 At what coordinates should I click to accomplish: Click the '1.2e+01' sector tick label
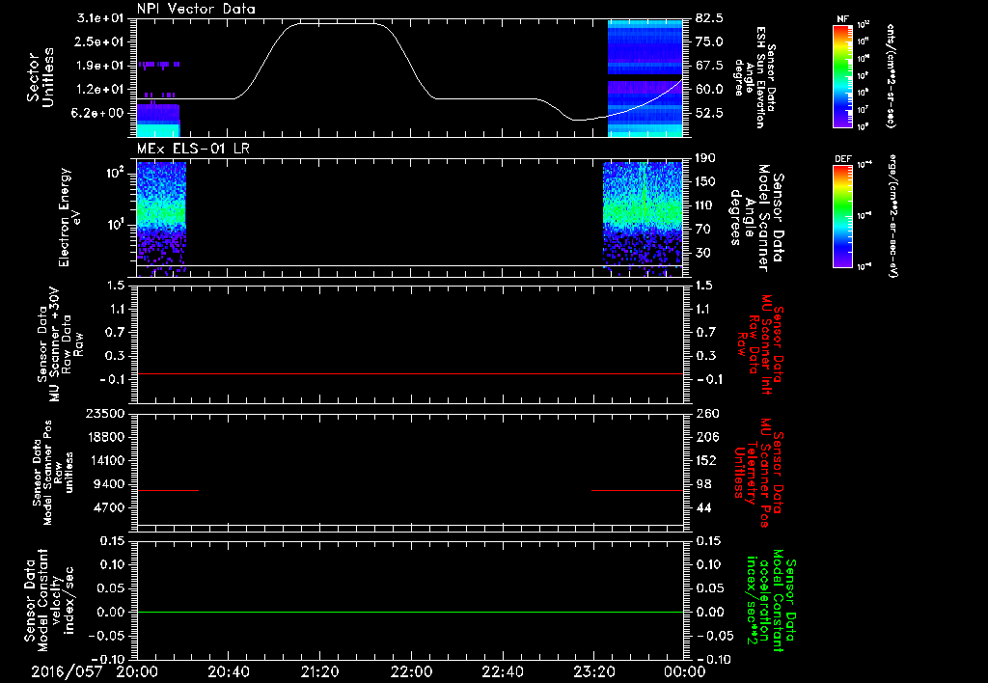pos(100,90)
